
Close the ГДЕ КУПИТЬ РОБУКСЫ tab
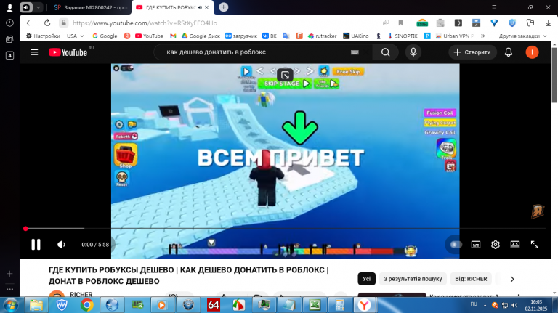[207, 7]
